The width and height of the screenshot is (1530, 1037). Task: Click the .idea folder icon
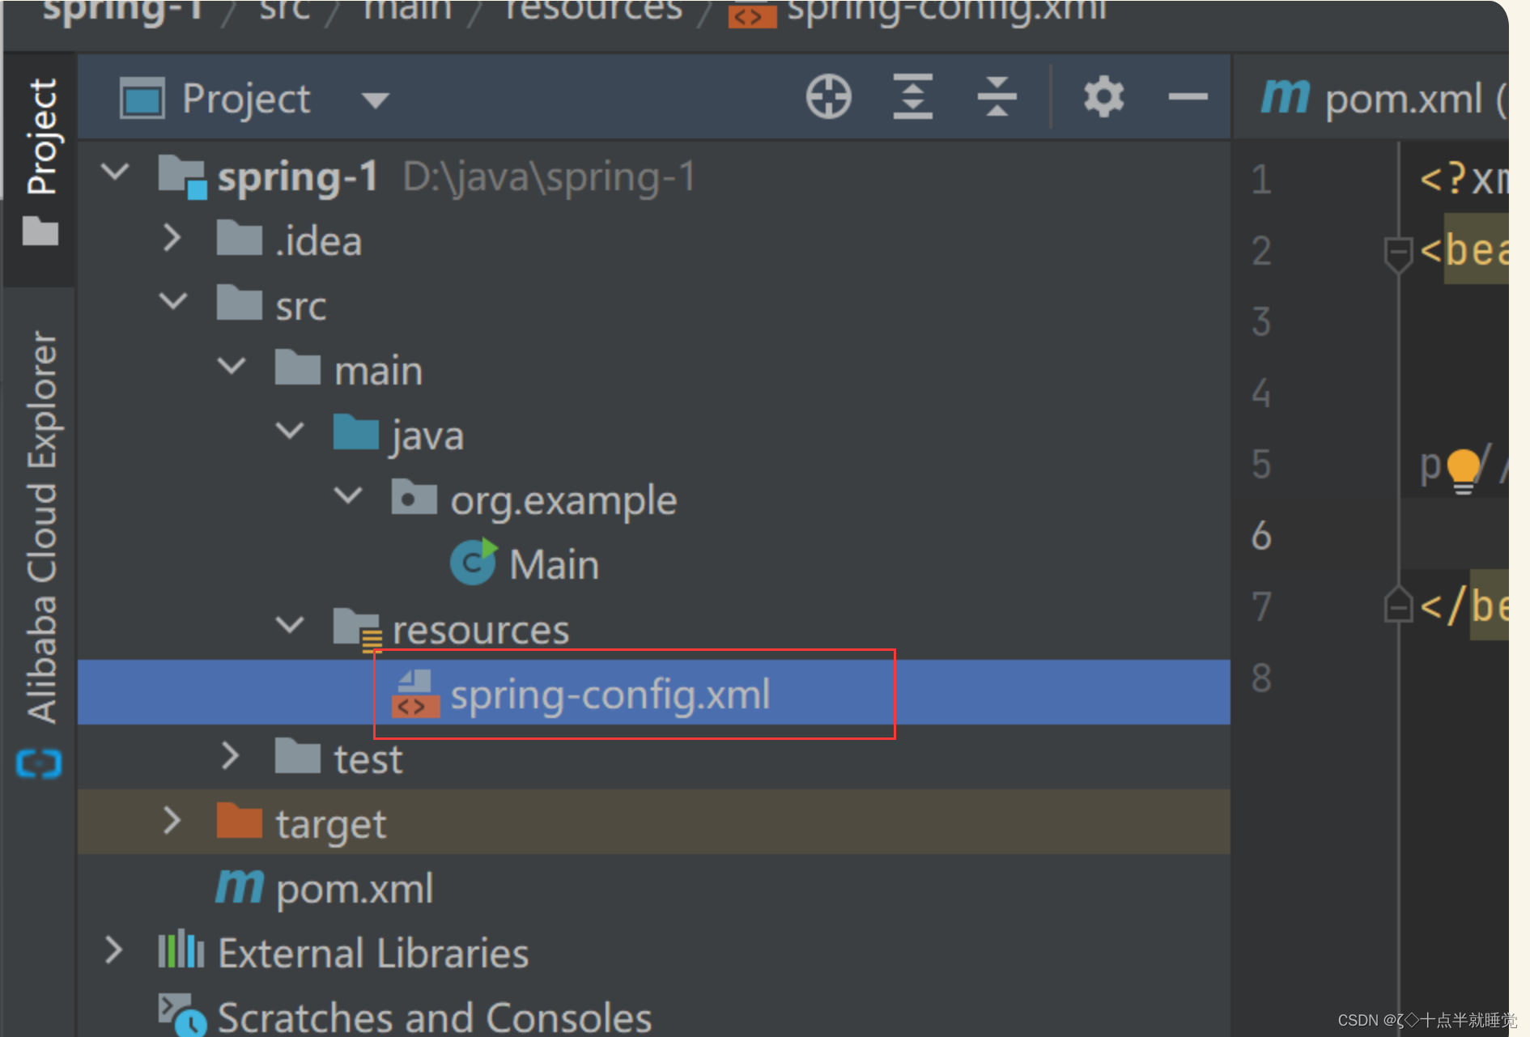click(x=240, y=238)
